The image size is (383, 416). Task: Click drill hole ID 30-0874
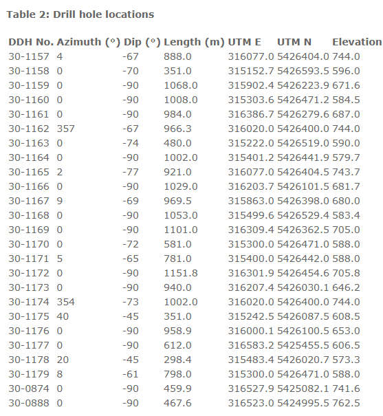pos(29,388)
